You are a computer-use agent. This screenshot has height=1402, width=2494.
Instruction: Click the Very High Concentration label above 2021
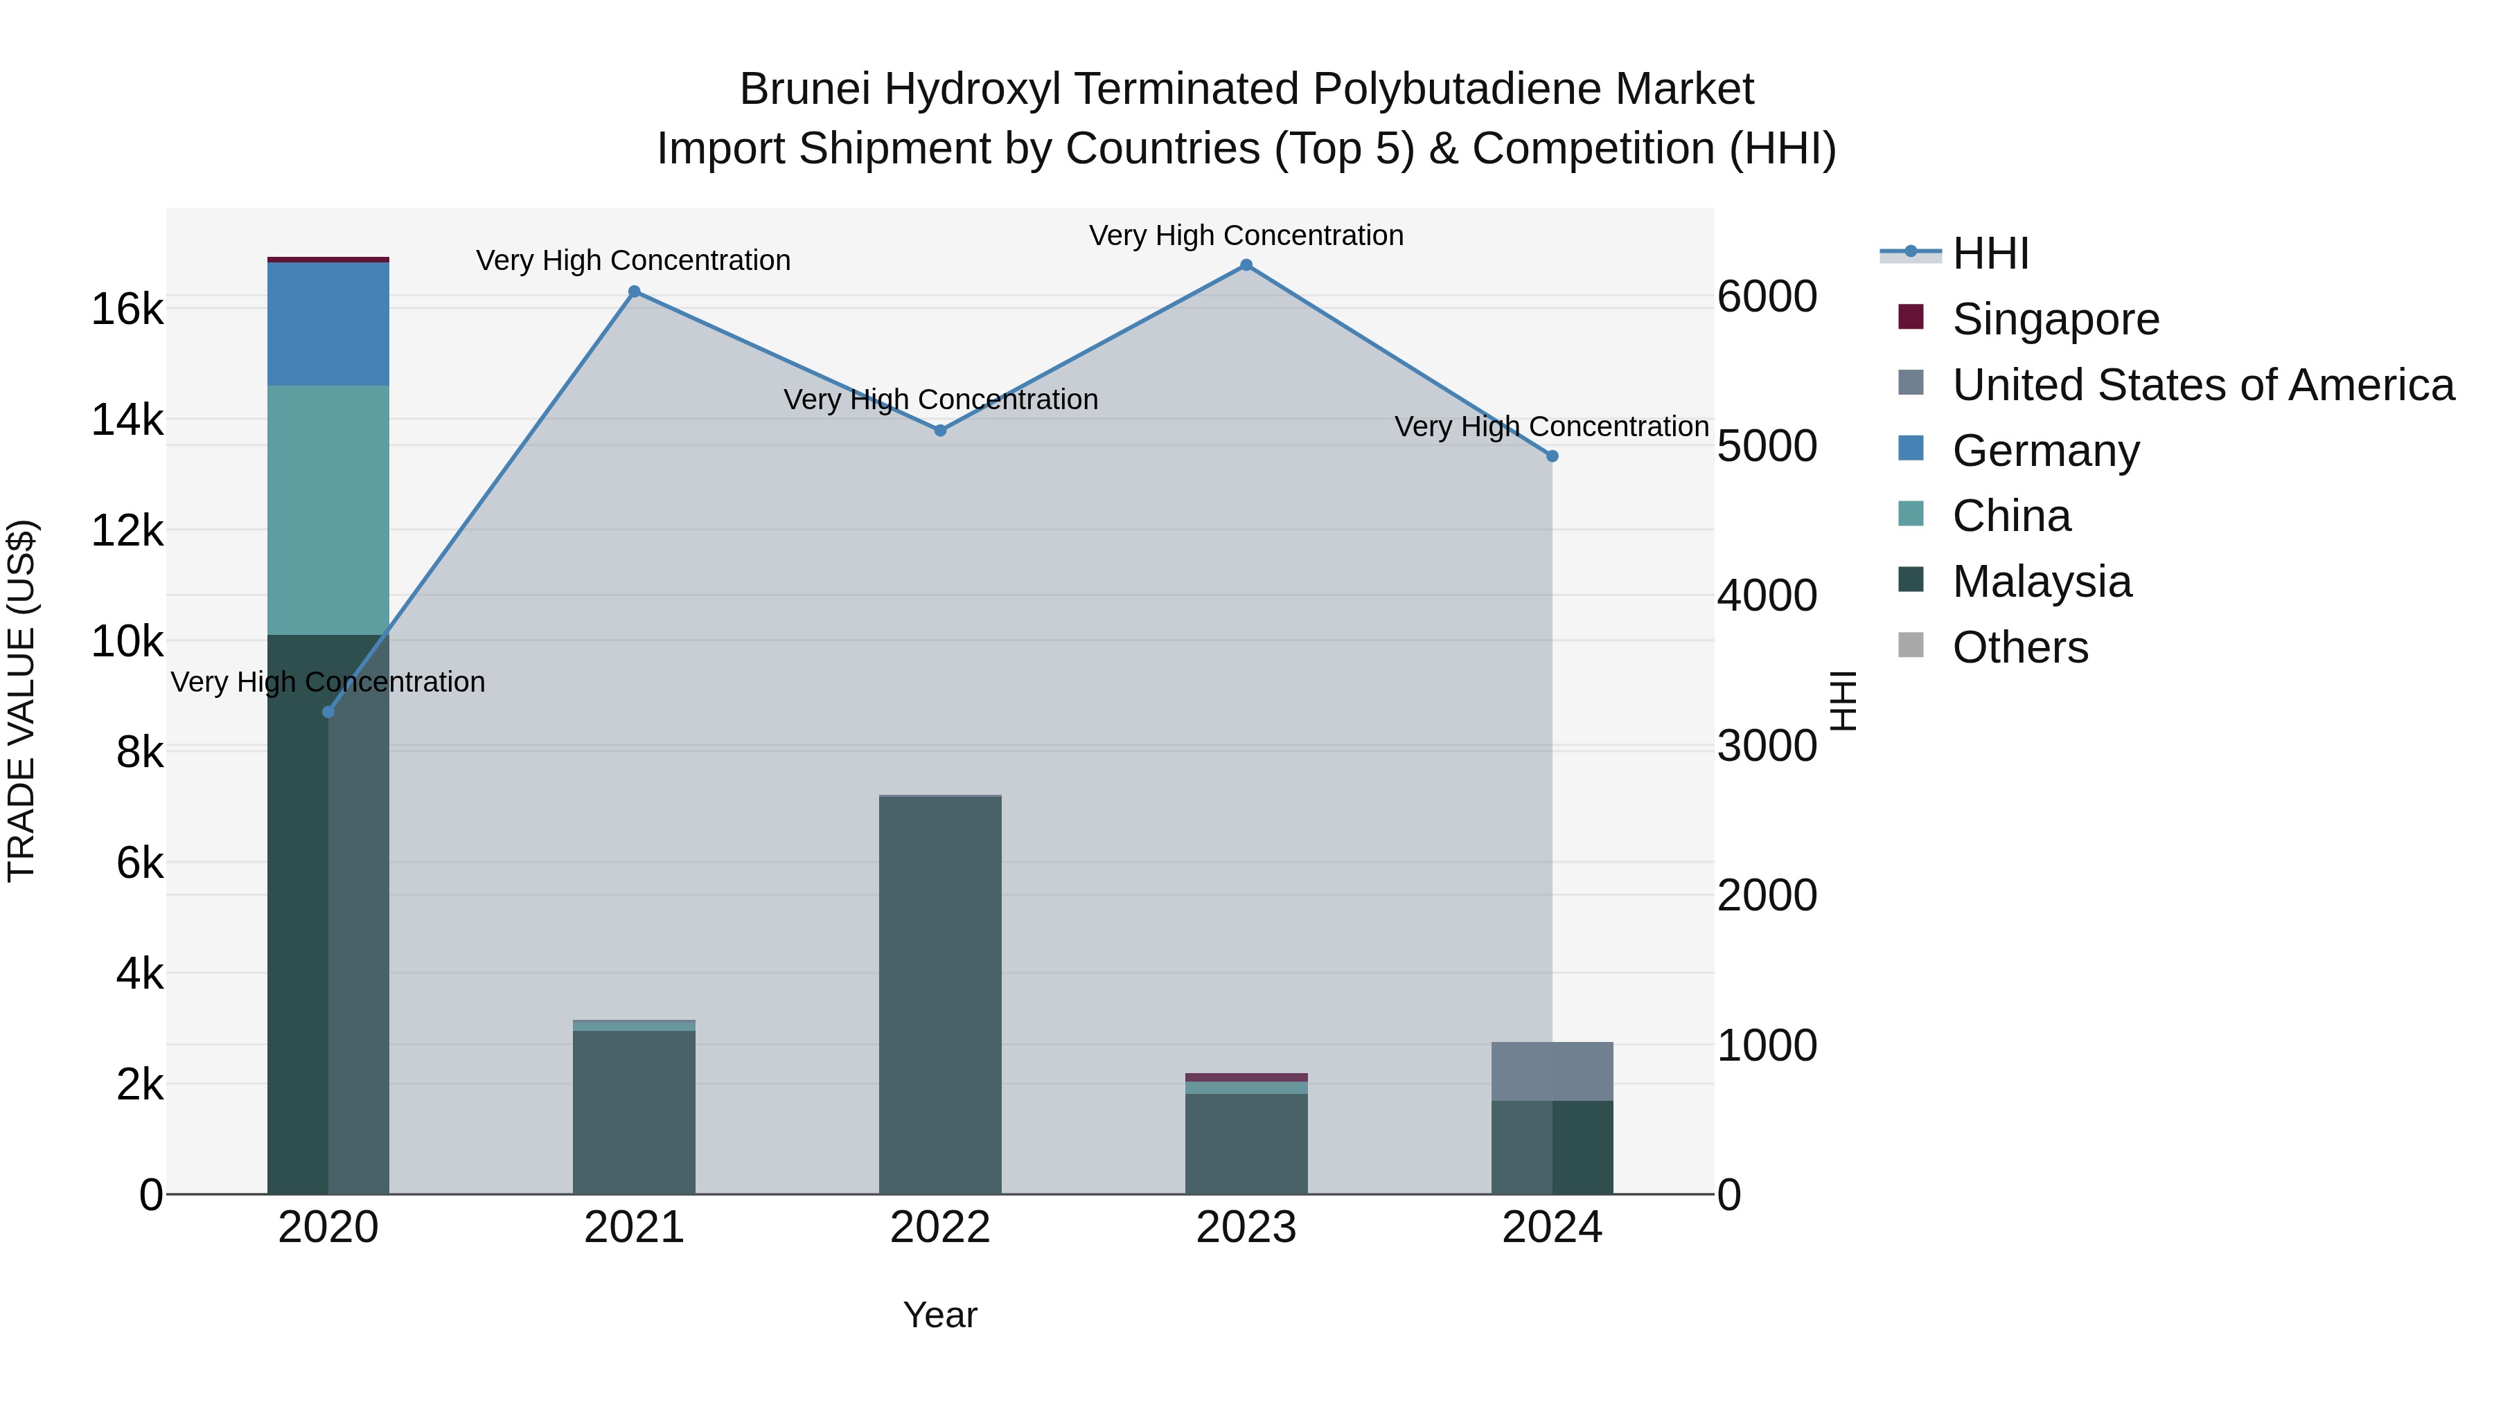click(x=633, y=260)
